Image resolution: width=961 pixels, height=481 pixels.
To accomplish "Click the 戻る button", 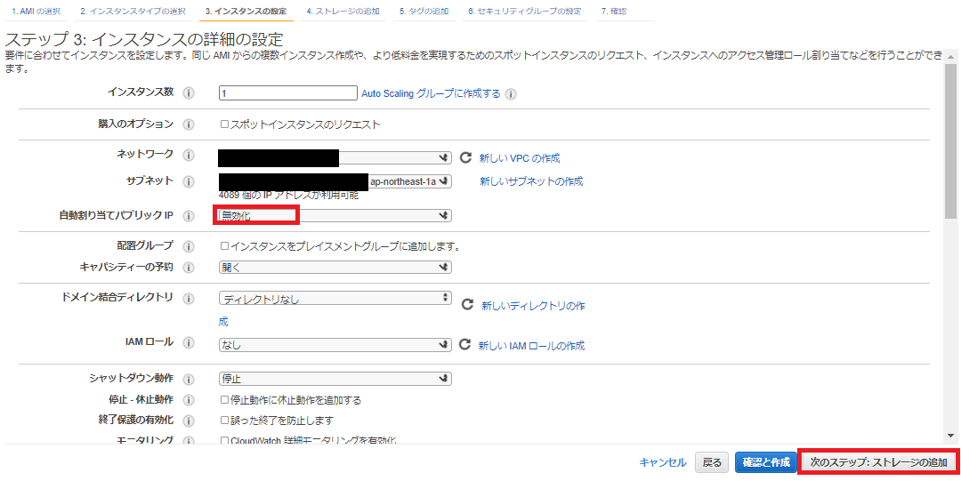I will 712,462.
